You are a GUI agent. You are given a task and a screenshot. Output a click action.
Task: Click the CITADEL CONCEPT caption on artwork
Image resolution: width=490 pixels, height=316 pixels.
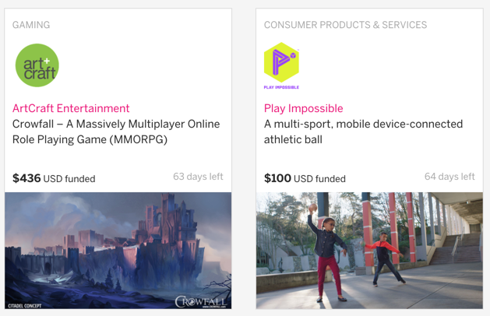[25, 306]
